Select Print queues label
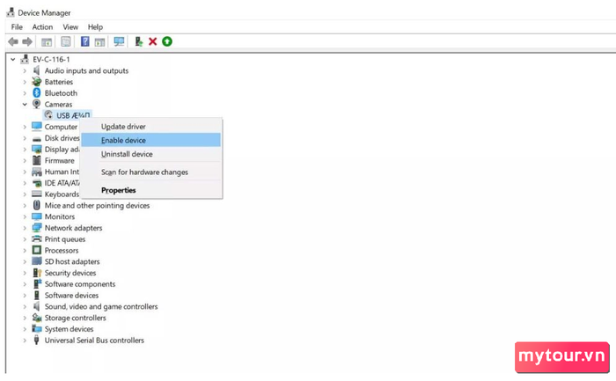Image resolution: width=616 pixels, height=381 pixels. click(x=65, y=239)
